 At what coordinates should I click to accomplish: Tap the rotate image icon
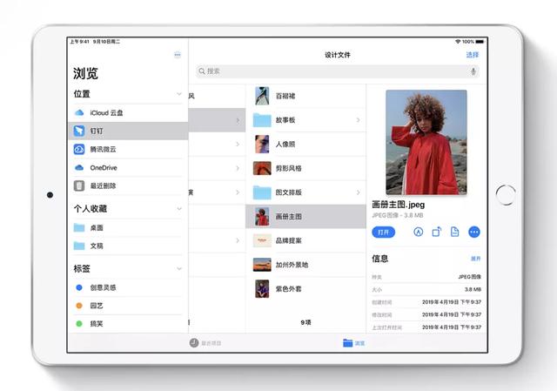pos(437,233)
